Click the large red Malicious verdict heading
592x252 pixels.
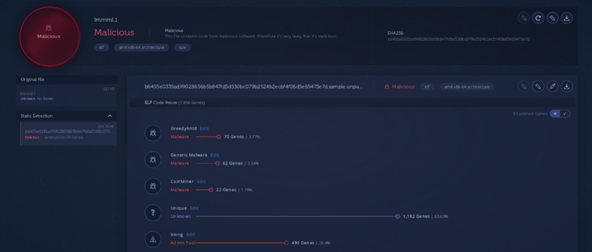tap(114, 32)
